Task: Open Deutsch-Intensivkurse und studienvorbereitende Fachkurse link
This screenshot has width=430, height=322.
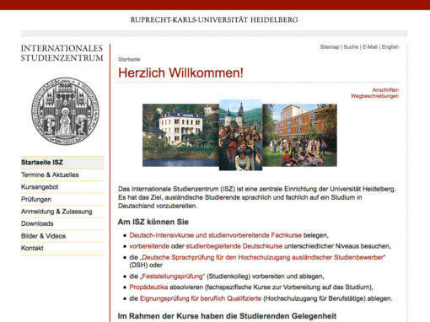Action: click(x=215, y=235)
